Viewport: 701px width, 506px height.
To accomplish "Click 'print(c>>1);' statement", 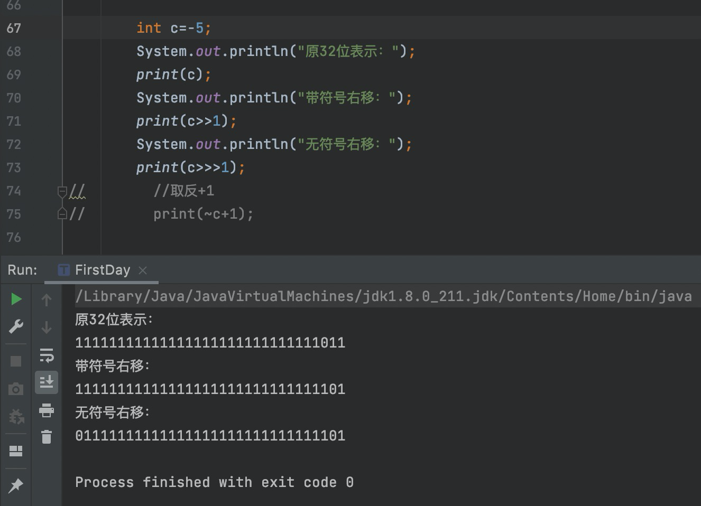I will (186, 121).
